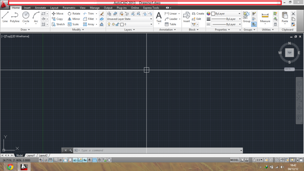Click the MODEL space button

234,160
